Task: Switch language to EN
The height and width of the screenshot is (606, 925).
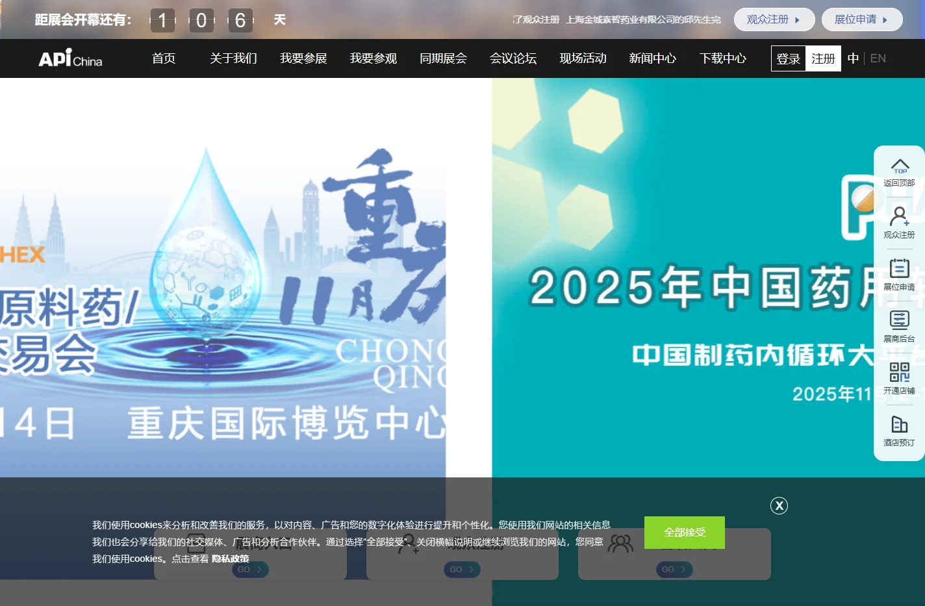Action: [878, 58]
